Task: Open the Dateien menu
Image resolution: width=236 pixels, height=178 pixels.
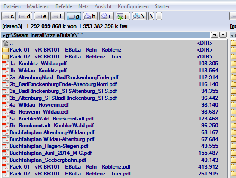Action: tap(12, 6)
